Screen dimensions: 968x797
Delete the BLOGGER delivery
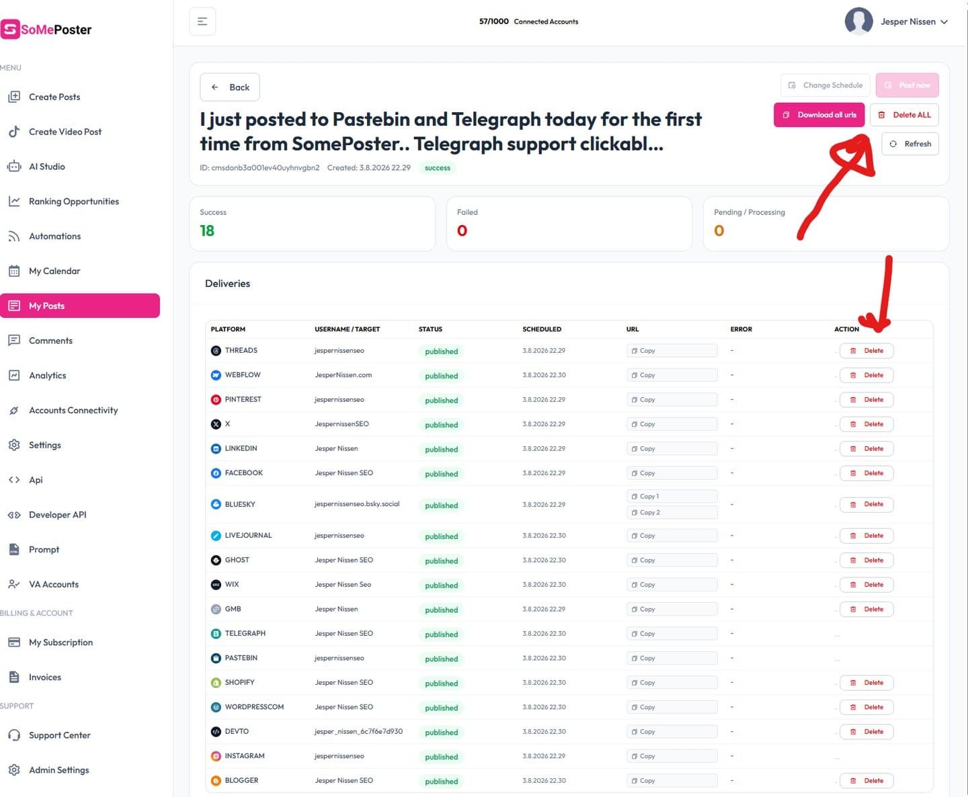click(x=866, y=781)
